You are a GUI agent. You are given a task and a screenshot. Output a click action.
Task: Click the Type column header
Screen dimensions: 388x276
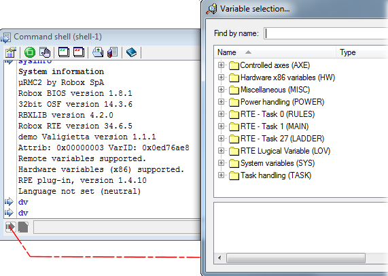pyautogui.click(x=362, y=52)
